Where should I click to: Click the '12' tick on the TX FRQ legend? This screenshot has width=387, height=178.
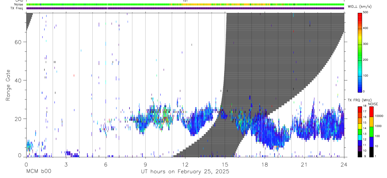pos(364,139)
